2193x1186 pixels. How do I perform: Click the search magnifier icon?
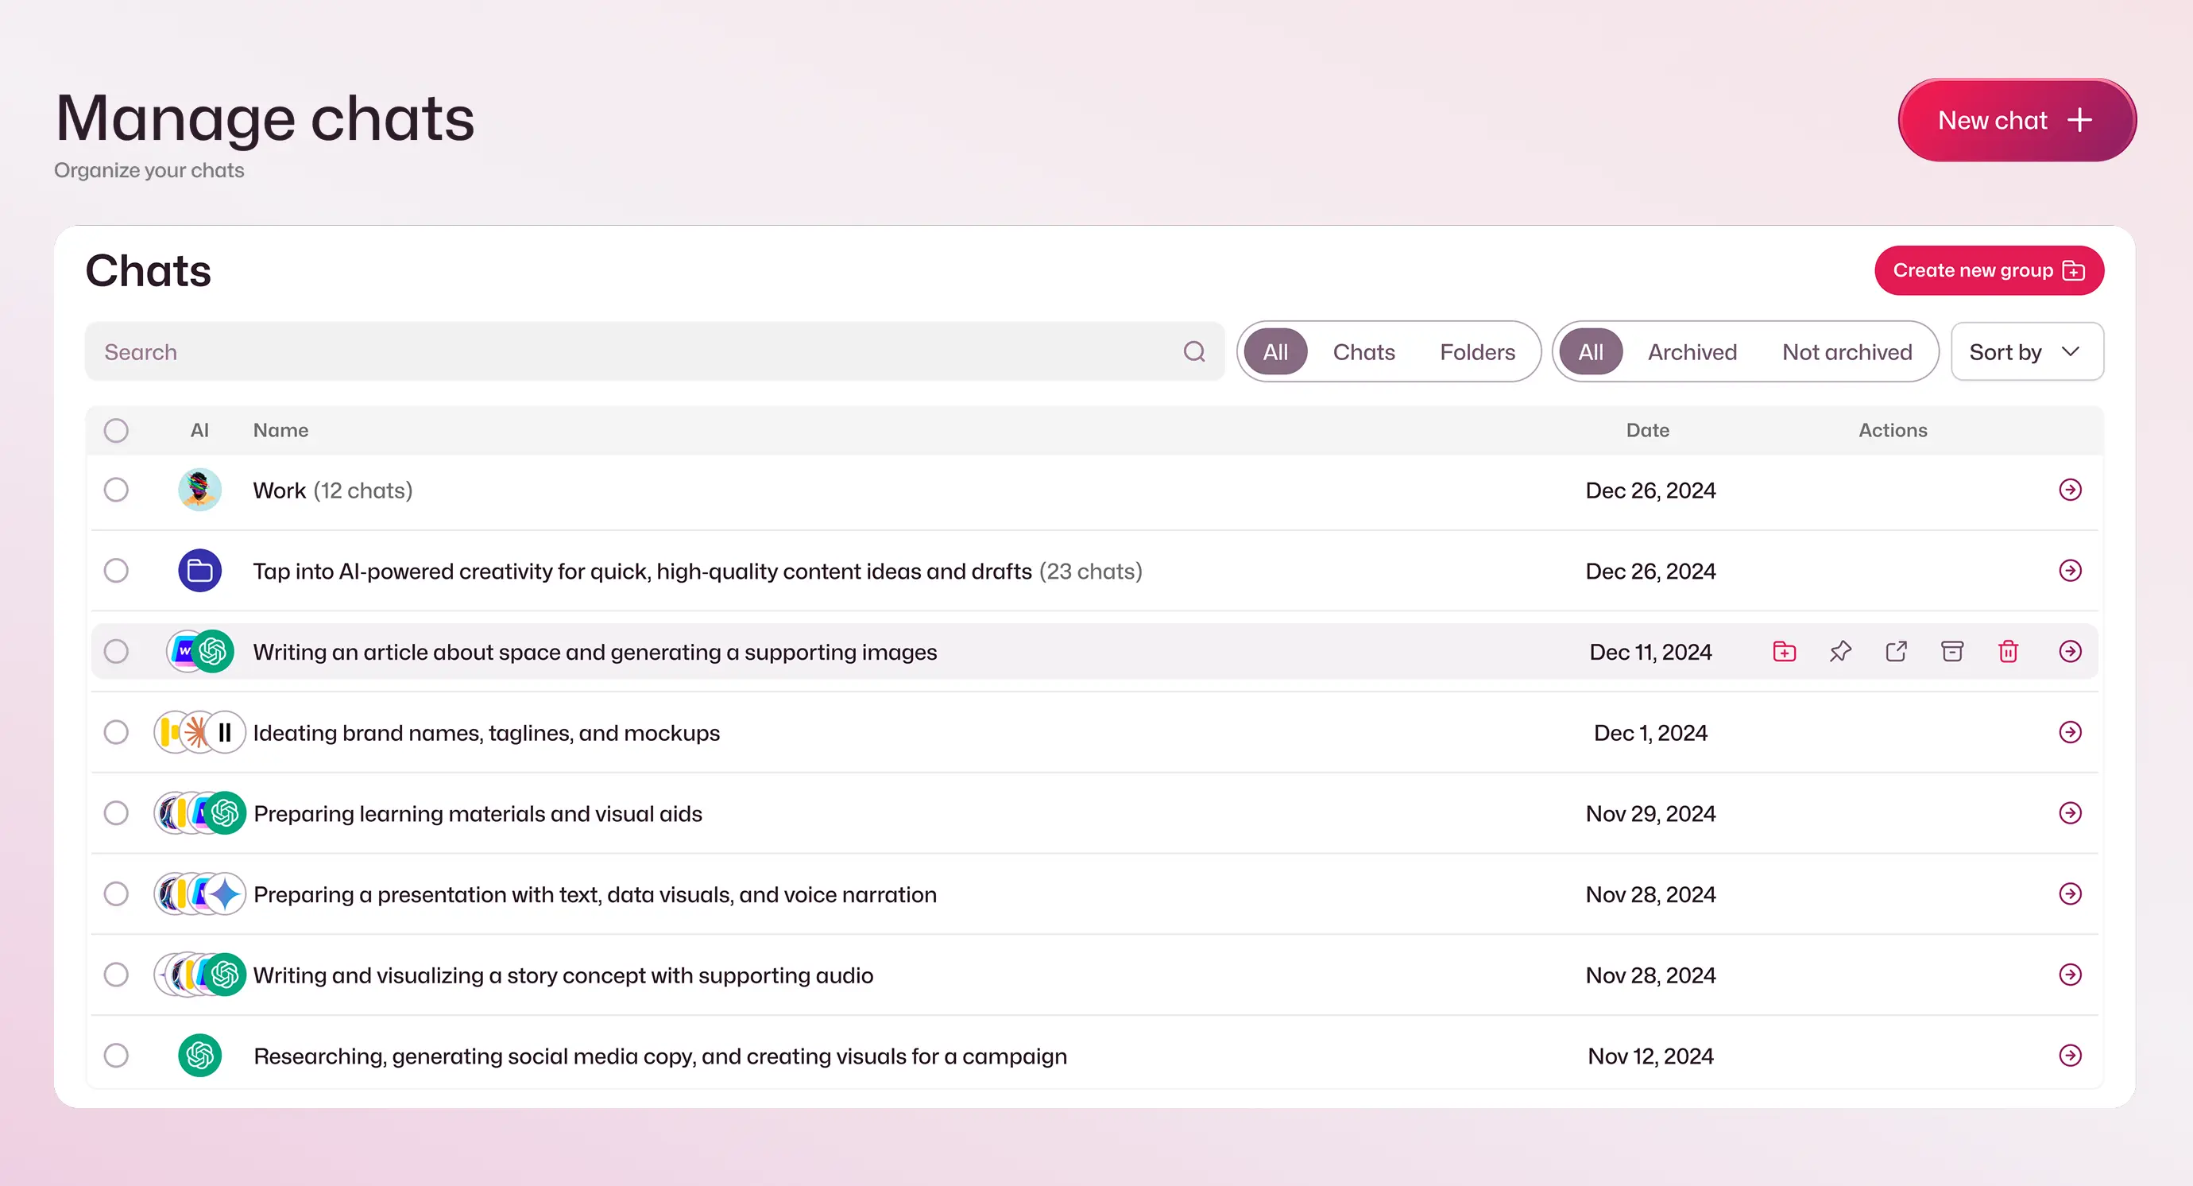coord(1193,351)
